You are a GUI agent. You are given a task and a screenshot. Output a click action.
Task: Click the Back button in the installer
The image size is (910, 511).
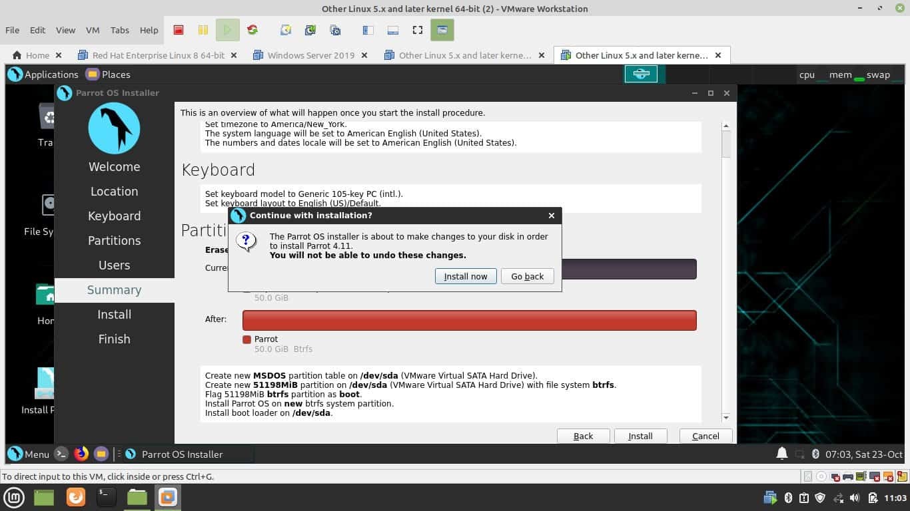583,436
